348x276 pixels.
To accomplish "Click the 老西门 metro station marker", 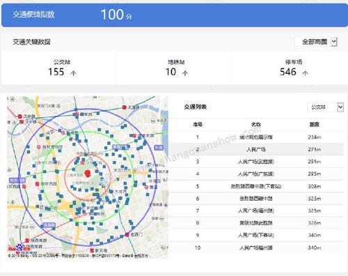I will coord(127,235).
